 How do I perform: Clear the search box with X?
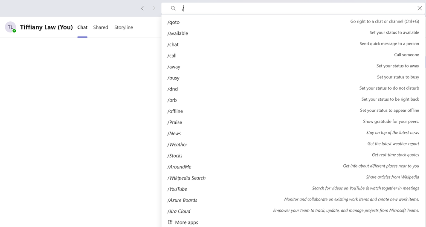420,8
